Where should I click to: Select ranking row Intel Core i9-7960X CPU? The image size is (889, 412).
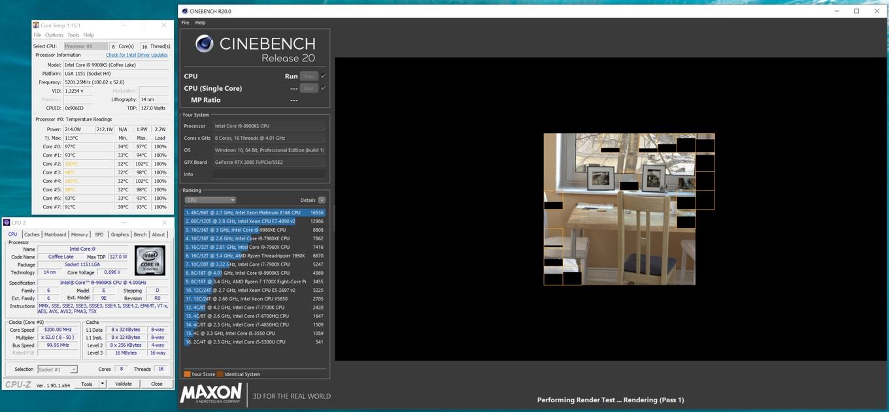[x=255, y=247]
